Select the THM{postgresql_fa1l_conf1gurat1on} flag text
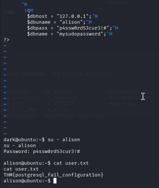 tap(53, 175)
